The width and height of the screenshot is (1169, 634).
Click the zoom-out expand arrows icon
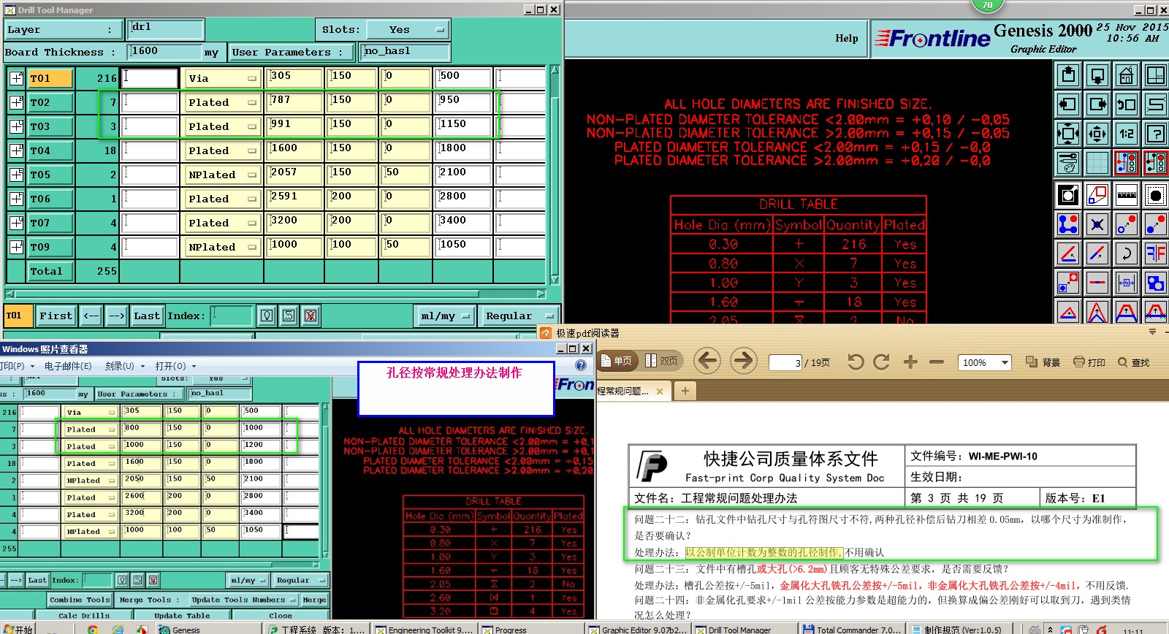[1068, 134]
